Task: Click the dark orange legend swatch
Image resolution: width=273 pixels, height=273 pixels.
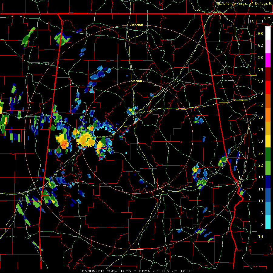Action: coord(268,101)
